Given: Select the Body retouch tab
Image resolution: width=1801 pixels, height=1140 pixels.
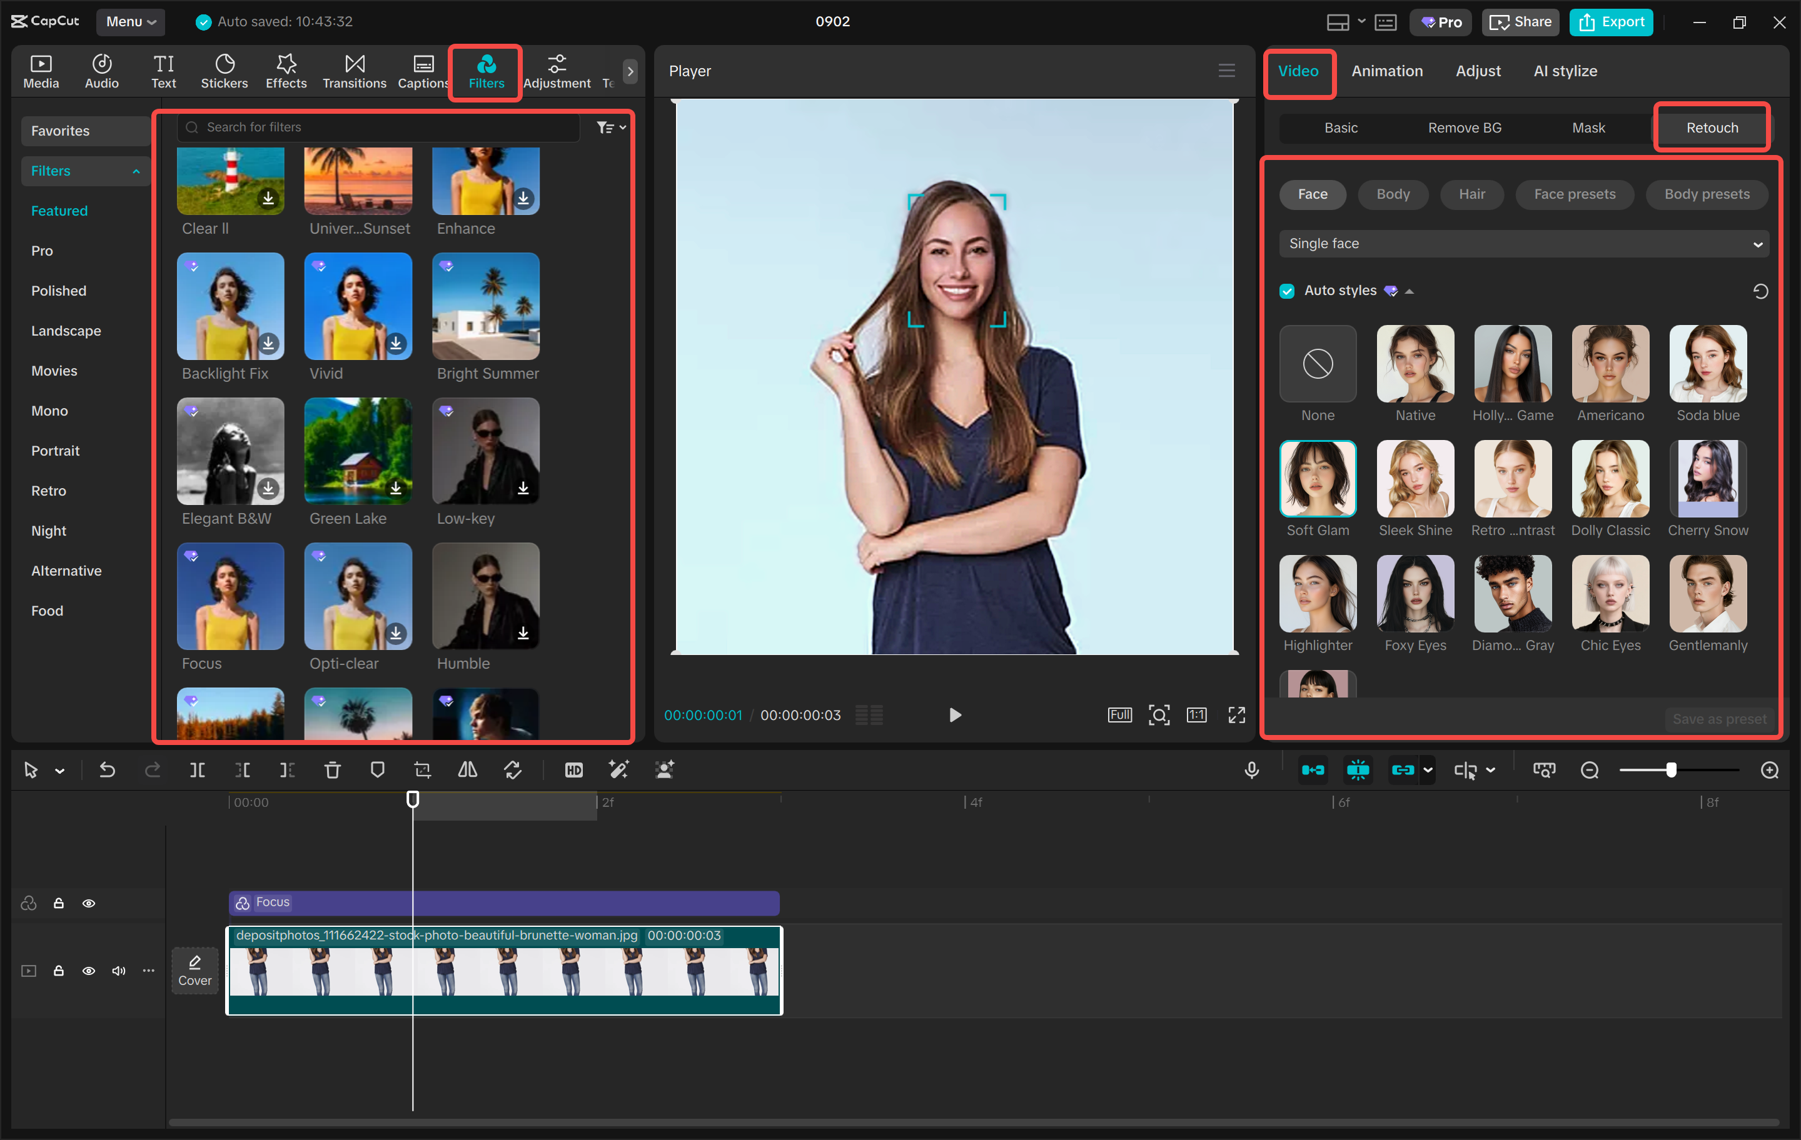Looking at the screenshot, I should [x=1393, y=194].
